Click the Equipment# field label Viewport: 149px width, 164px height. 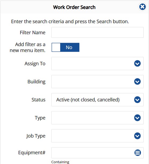[32, 153]
